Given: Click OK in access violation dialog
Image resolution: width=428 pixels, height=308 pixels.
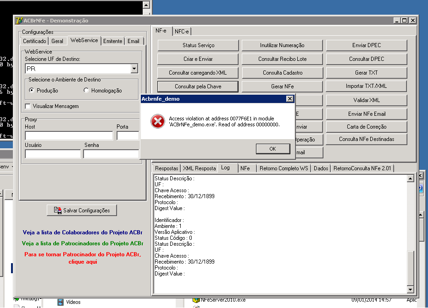Looking at the screenshot, I should point(273,149).
